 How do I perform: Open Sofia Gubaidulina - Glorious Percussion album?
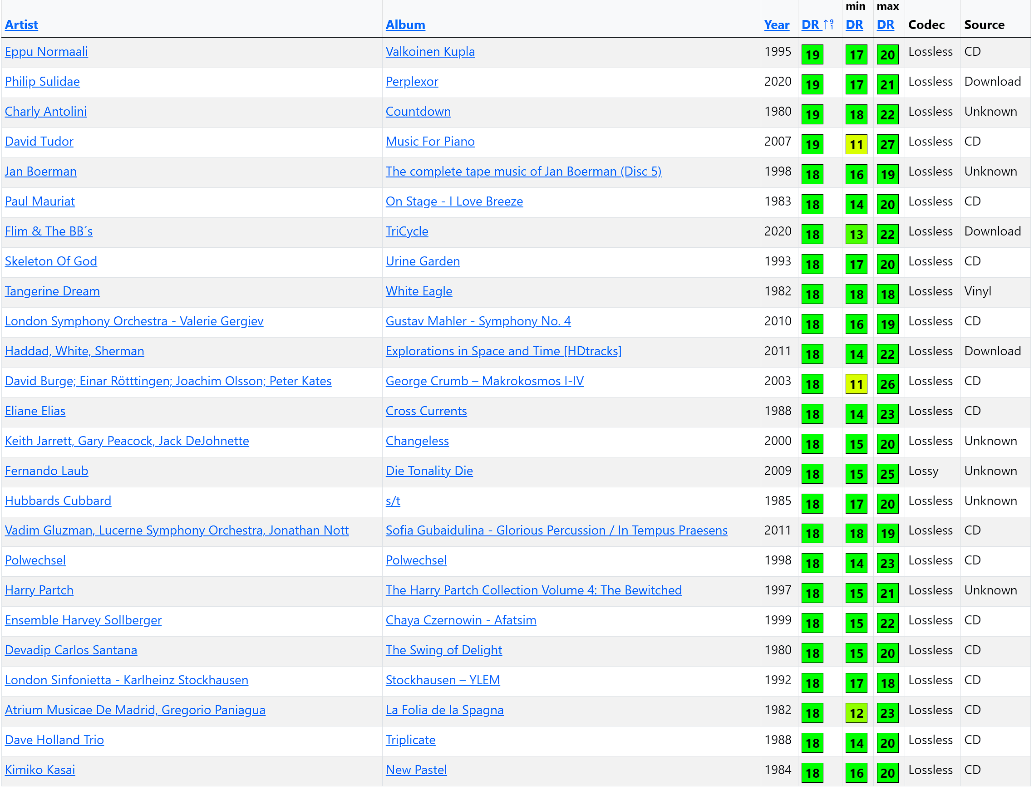pos(556,531)
